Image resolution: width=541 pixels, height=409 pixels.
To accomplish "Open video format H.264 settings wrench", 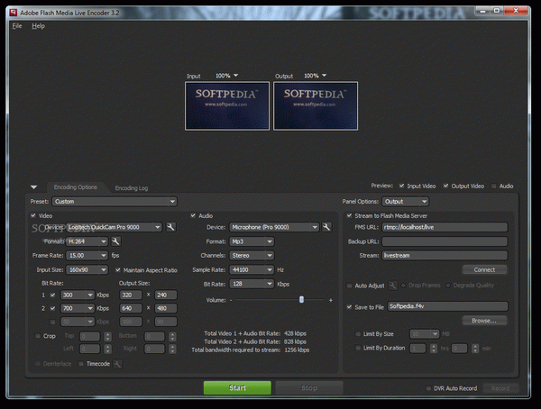I will point(116,241).
